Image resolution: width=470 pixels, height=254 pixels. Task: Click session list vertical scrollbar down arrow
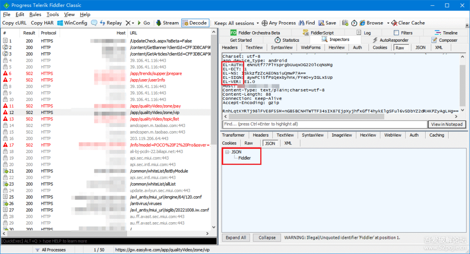pyautogui.click(x=214, y=227)
